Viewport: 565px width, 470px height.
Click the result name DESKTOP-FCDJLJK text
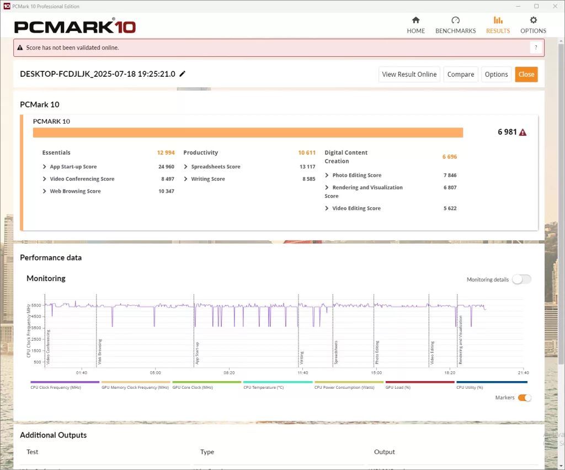tap(97, 74)
